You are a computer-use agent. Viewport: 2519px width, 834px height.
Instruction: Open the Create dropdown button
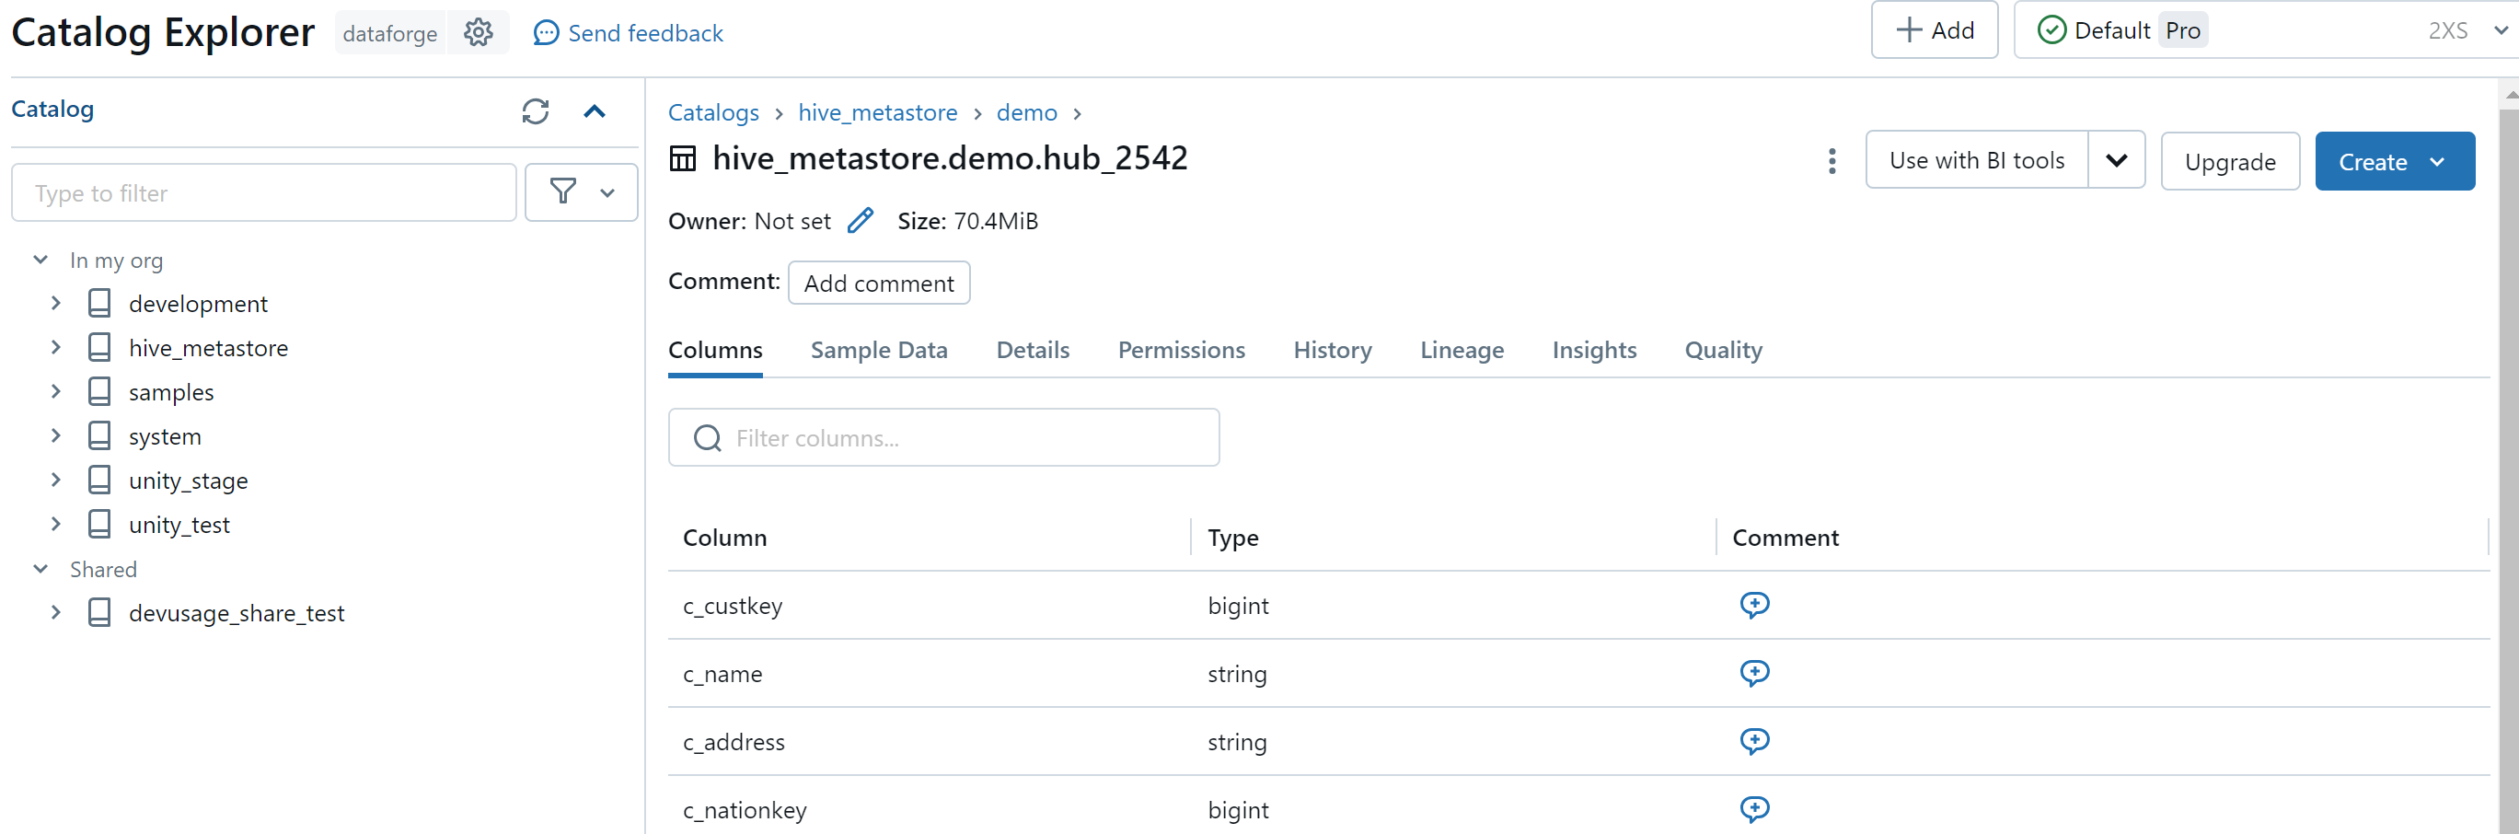coord(2395,161)
